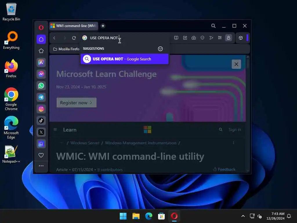Open Facebook Messenger in the sidebar
The height and width of the screenshot is (223, 297).
[41, 74]
